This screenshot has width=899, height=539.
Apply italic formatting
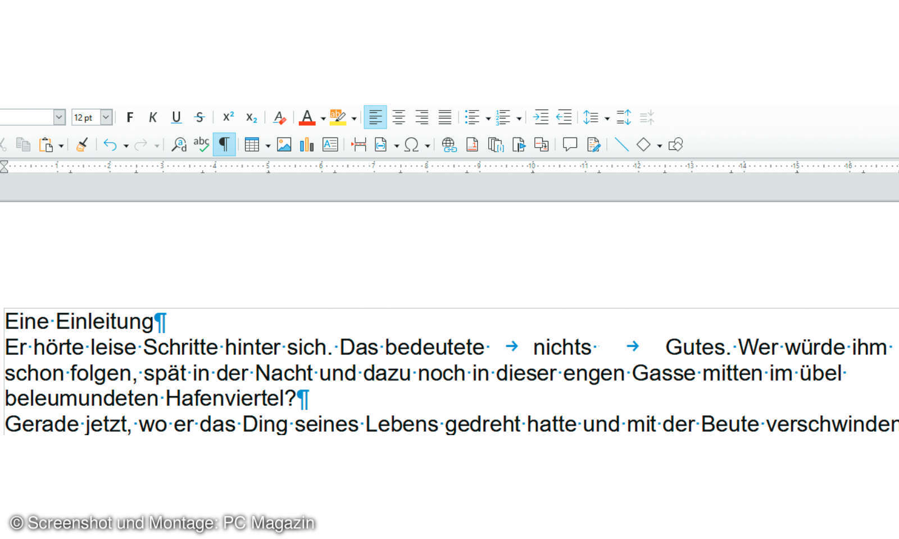(x=153, y=117)
